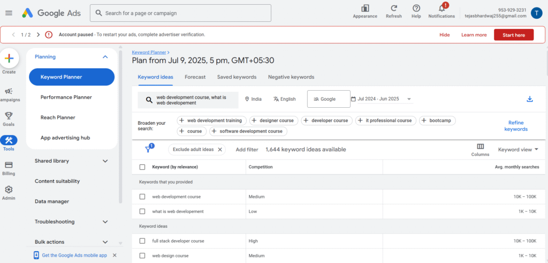This screenshot has width=548, height=263.
Task: Click the filter funnel icon
Action: coord(149,149)
